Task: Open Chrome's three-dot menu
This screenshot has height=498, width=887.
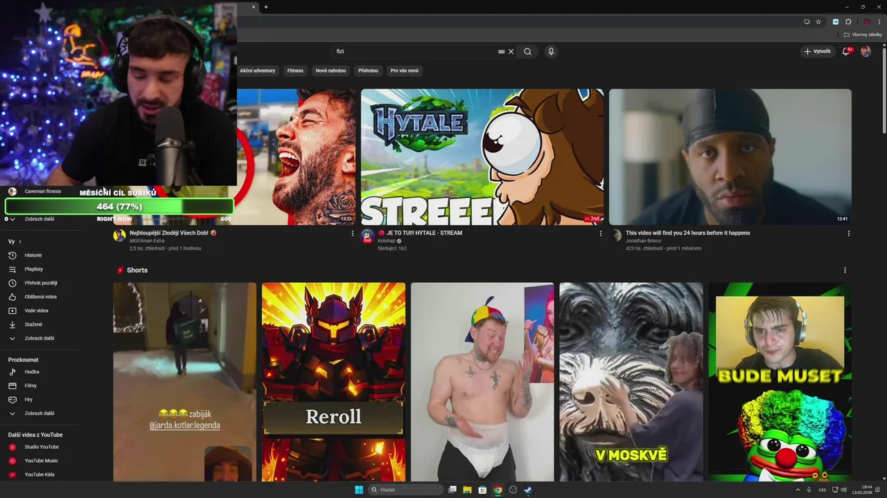Action: coord(879,21)
